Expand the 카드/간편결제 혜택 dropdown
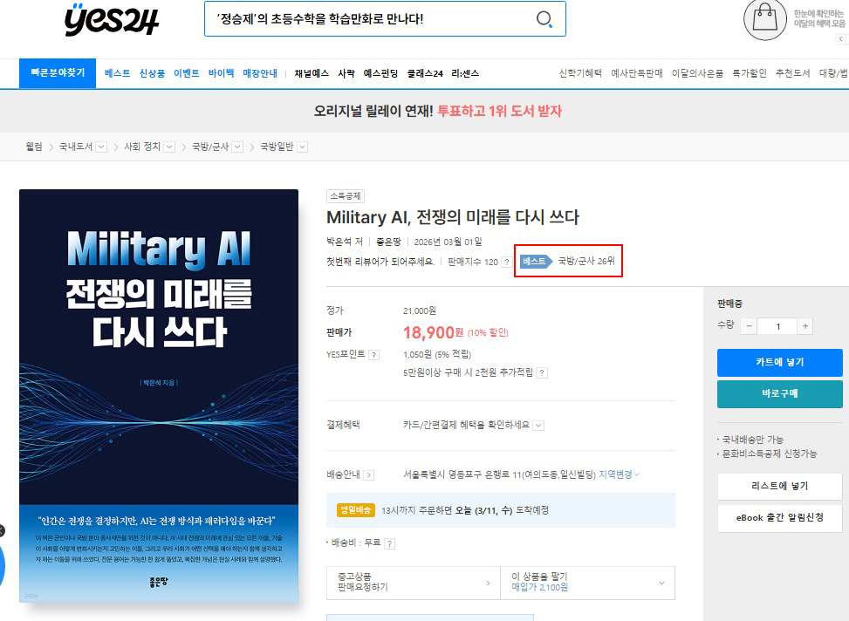This screenshot has width=849, height=621. click(538, 426)
